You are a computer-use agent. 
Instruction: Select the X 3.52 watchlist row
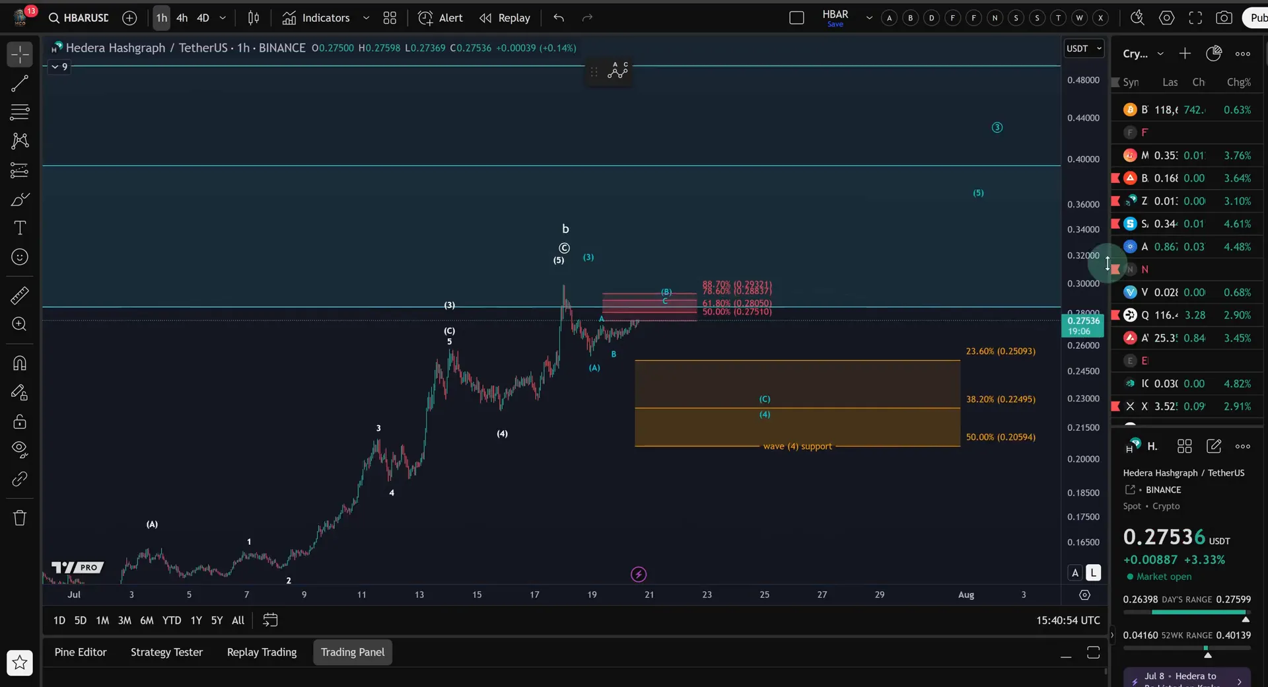tap(1187, 406)
